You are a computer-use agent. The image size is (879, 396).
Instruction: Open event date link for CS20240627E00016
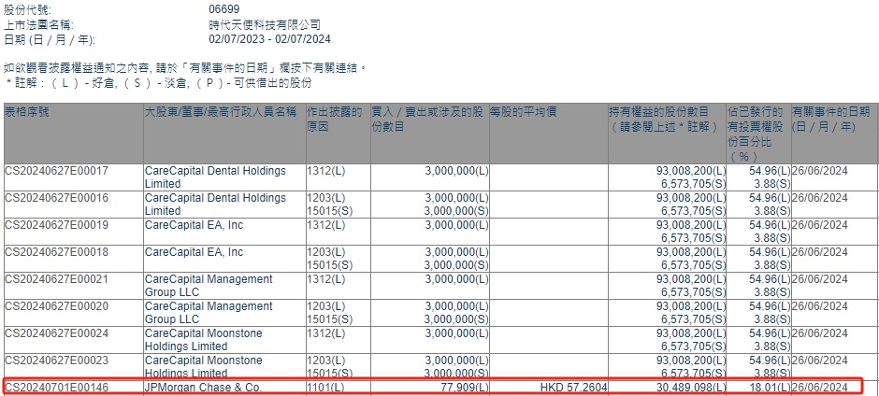(x=820, y=198)
